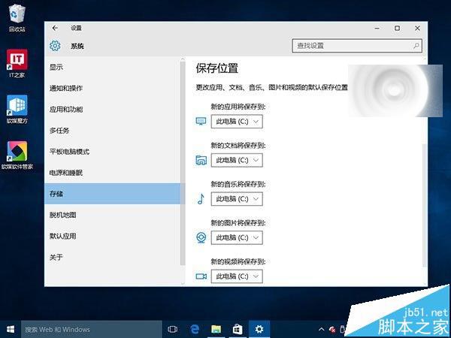This screenshot has height=338, width=451.
Task: Click the System gear icon in header
Action: (55, 46)
